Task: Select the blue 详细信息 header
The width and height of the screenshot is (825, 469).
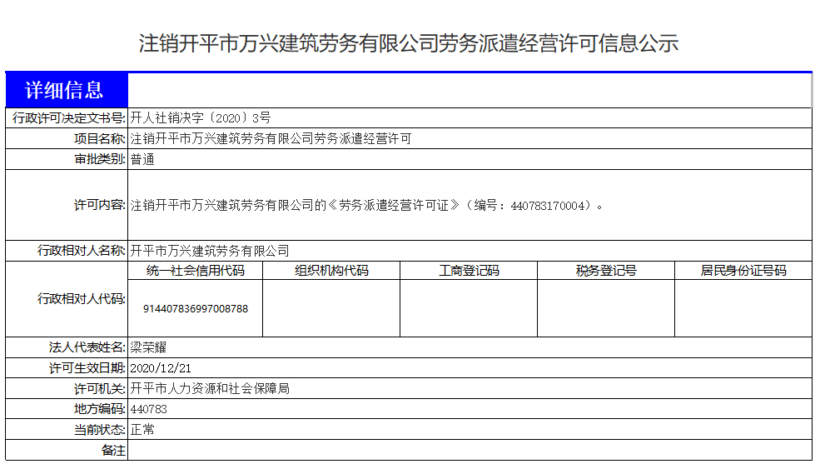Action: 66,90
